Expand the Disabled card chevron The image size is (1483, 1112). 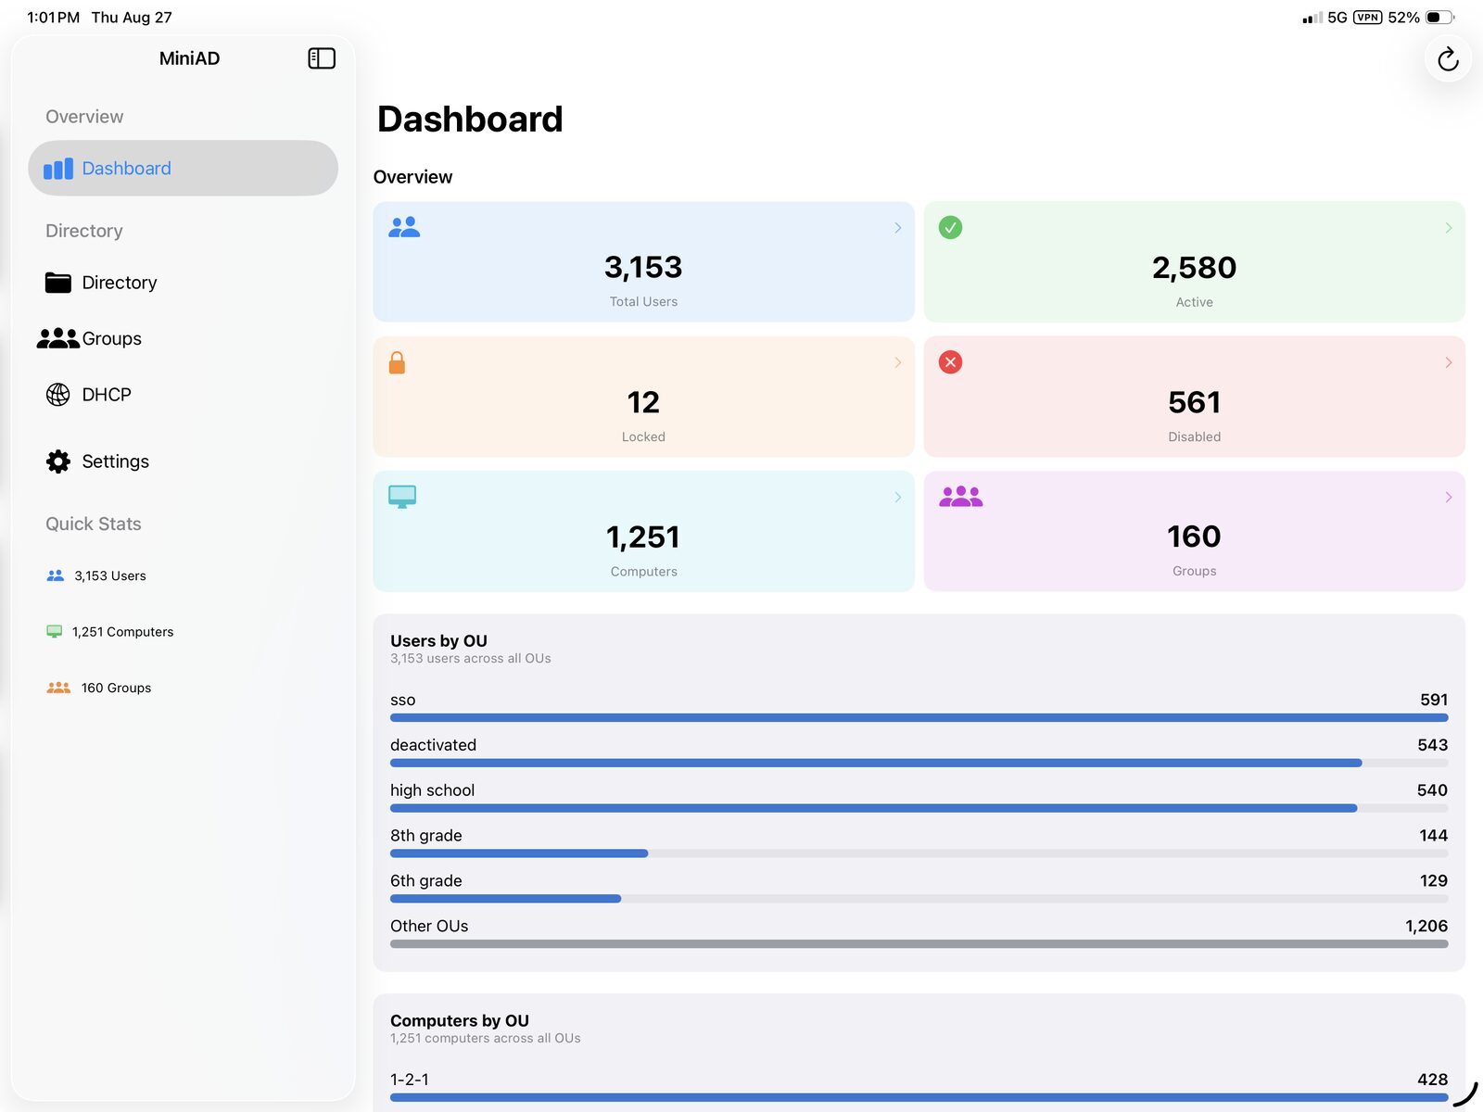1449,362
